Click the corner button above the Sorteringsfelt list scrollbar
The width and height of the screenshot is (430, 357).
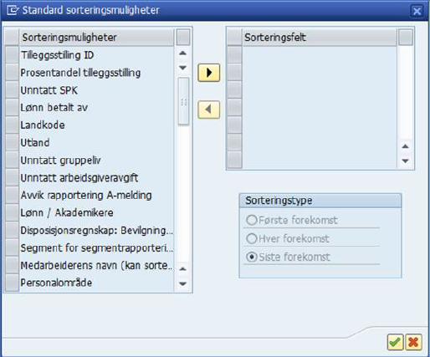point(406,37)
